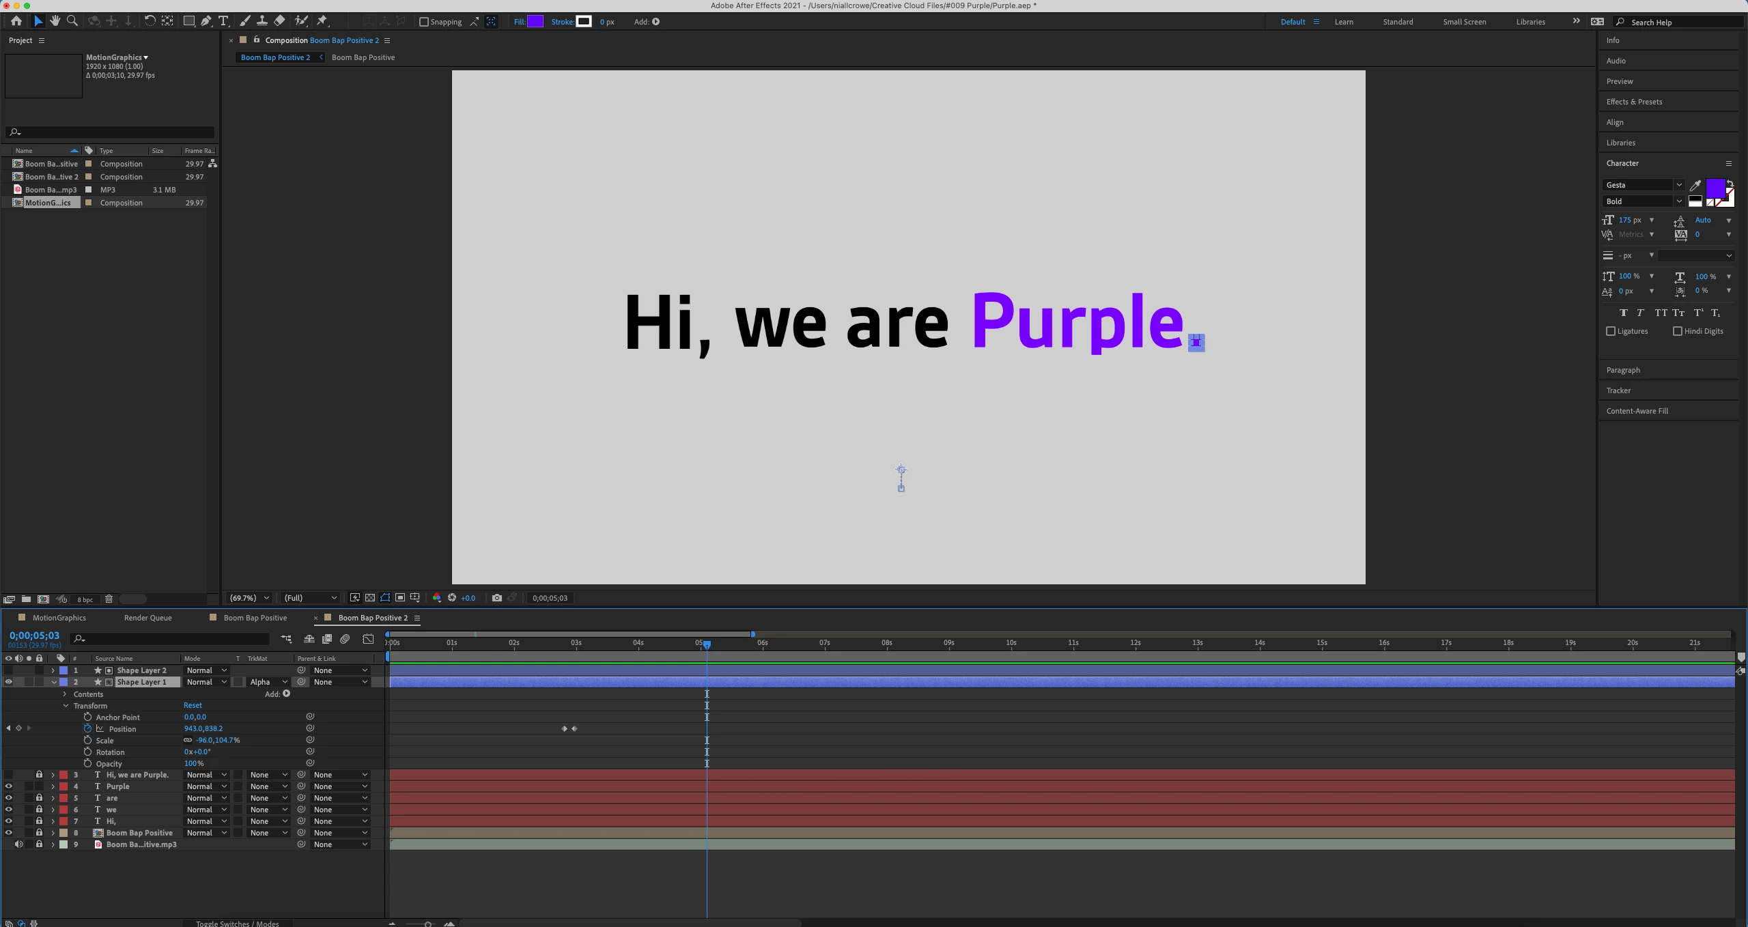Take a snapshot with camera icon
This screenshot has height=927, width=1748.
tap(497, 598)
